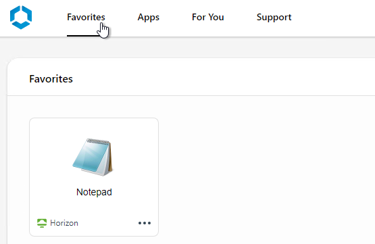
Task: Select the Support tab
Action: pos(274,17)
